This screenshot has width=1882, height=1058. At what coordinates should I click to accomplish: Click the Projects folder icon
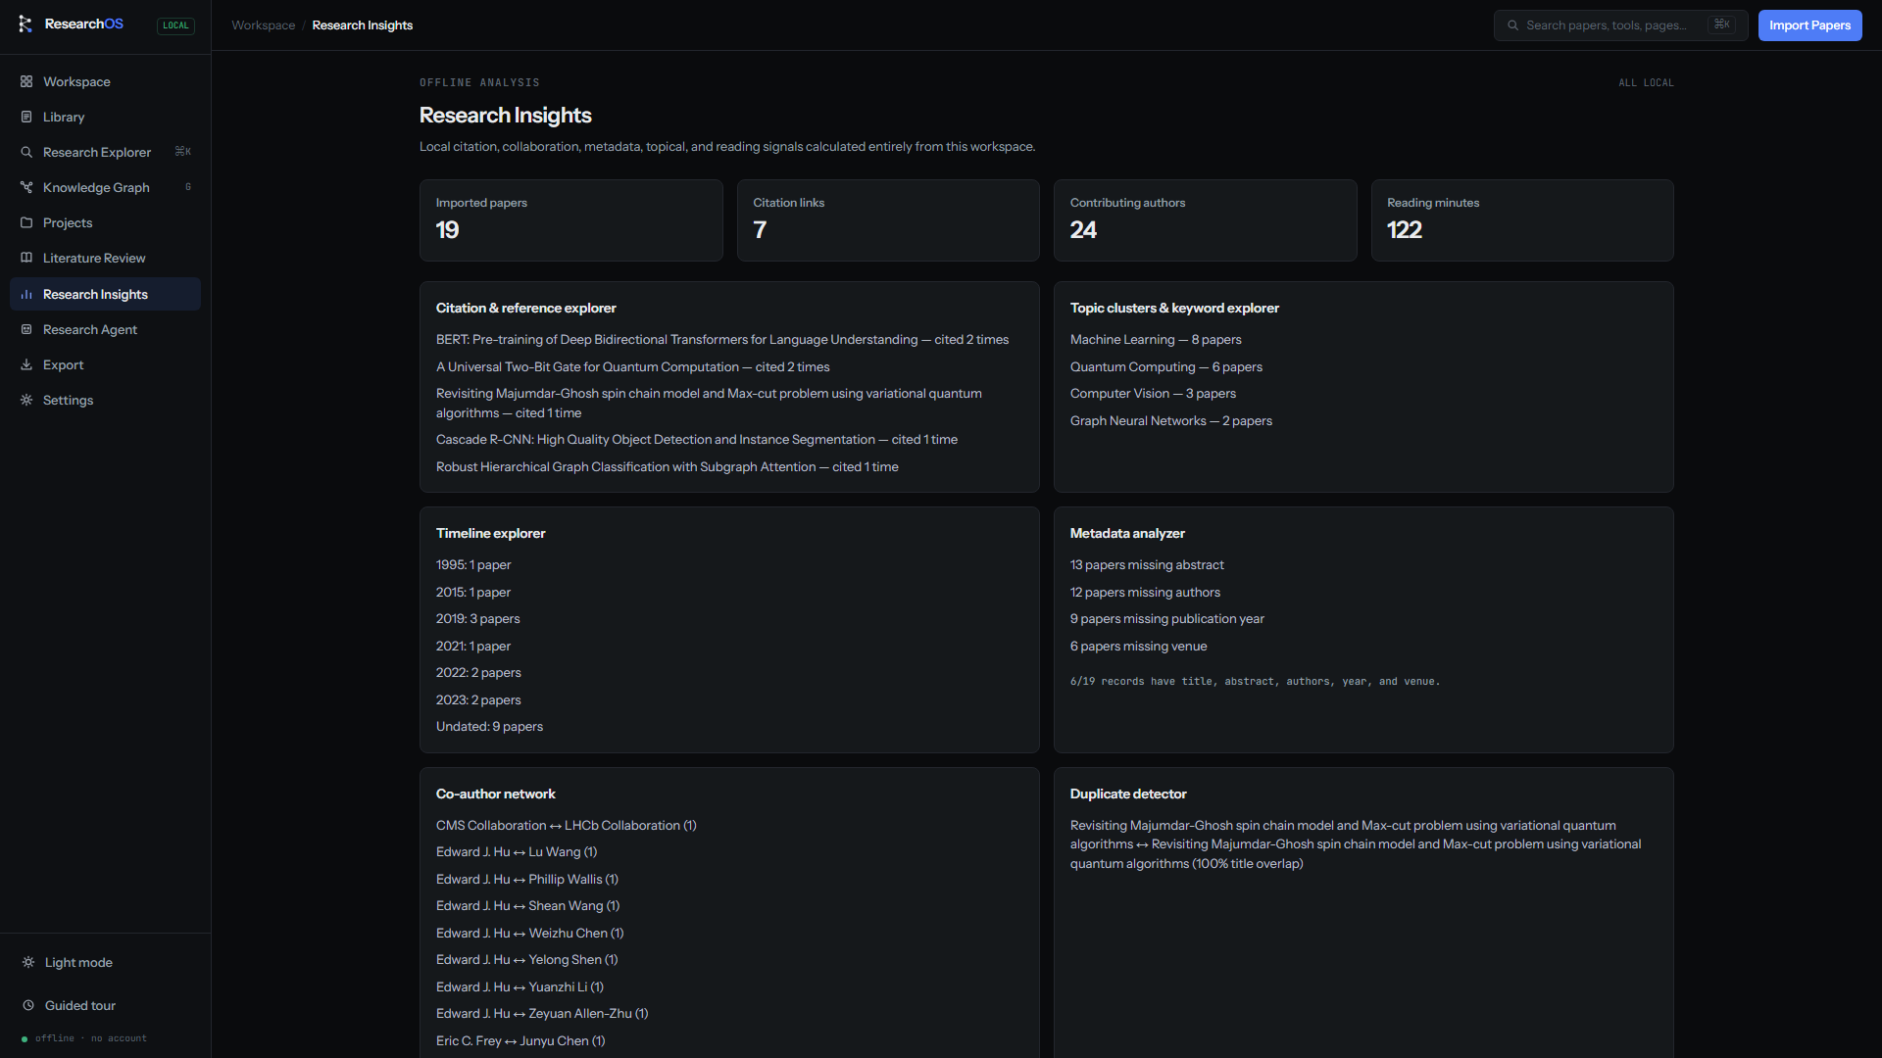tap(26, 222)
